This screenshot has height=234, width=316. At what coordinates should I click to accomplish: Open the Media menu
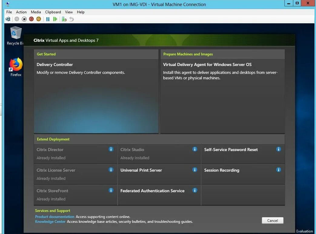(x=36, y=12)
